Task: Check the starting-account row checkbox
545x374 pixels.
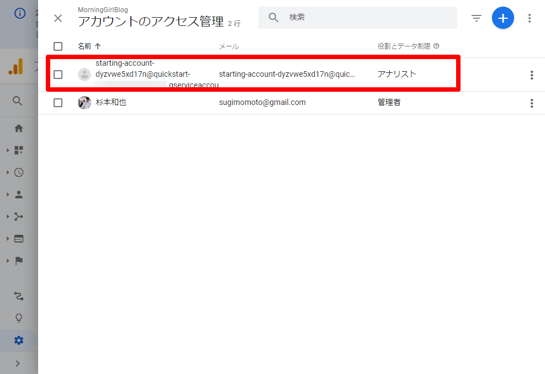Action: coord(58,75)
